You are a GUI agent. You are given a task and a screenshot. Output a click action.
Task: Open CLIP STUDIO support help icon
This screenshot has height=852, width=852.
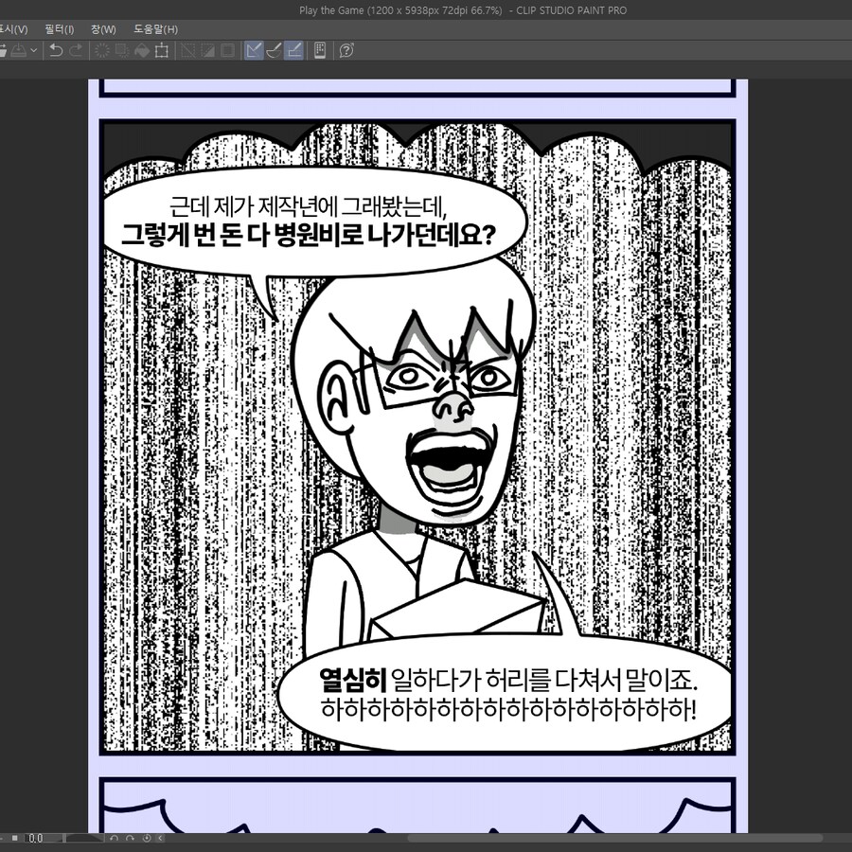[346, 50]
